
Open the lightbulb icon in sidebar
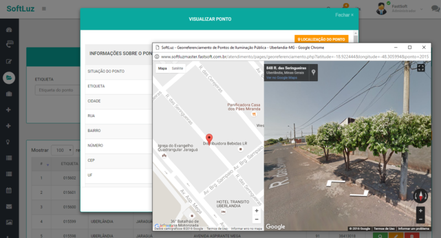8,142
